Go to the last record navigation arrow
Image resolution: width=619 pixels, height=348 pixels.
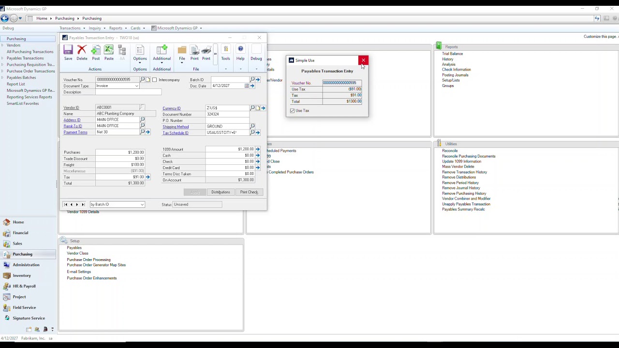[83, 204]
